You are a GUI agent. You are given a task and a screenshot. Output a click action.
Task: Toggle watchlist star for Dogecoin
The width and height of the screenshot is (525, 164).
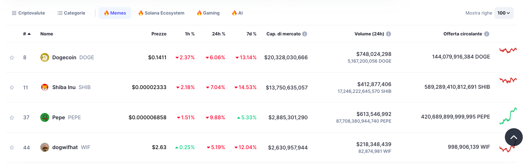(12, 57)
